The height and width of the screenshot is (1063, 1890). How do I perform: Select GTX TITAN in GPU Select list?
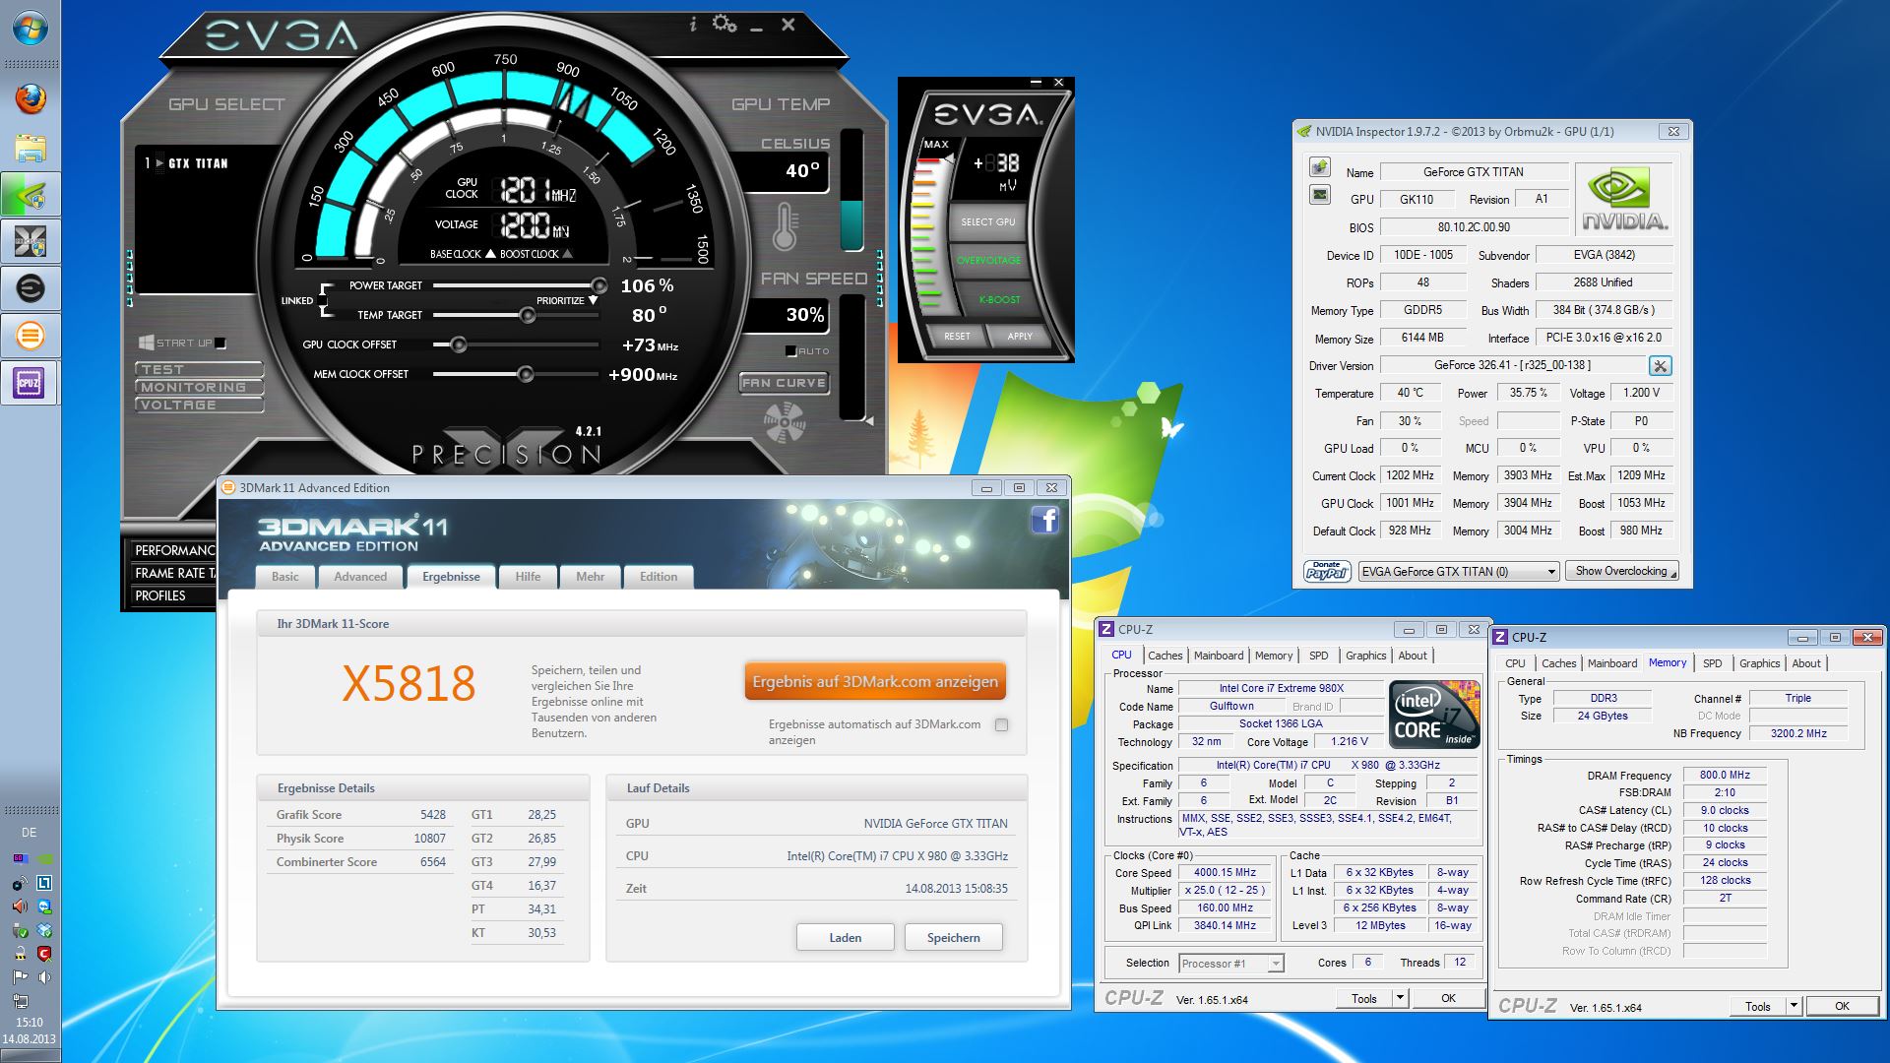(197, 163)
